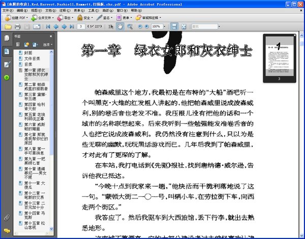Delete bookmark with trash can icon
The height and width of the screenshot is (239, 305).
pyautogui.click(x=18, y=45)
